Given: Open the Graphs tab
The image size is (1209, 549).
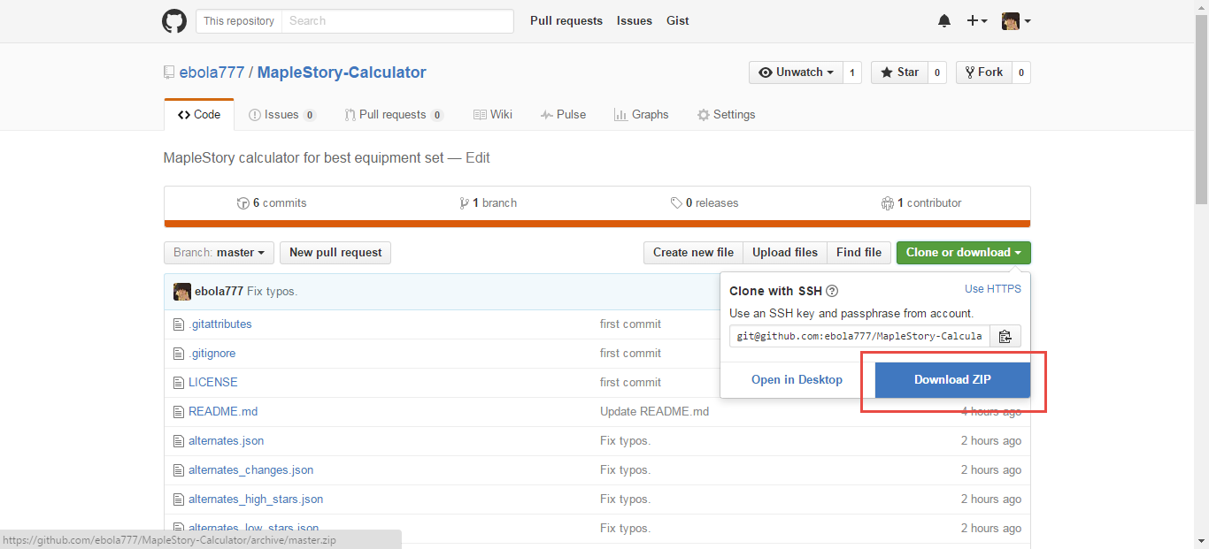Looking at the screenshot, I should coord(642,115).
